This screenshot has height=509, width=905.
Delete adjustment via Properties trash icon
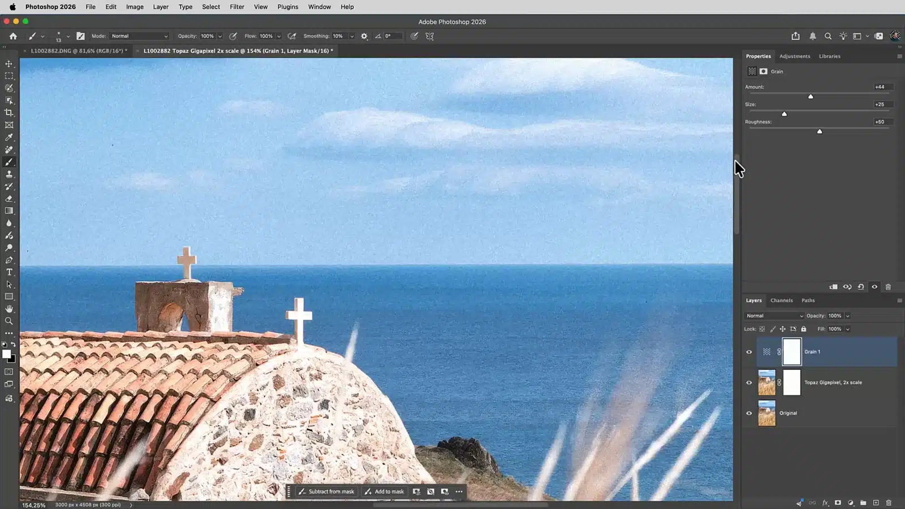[x=888, y=287]
